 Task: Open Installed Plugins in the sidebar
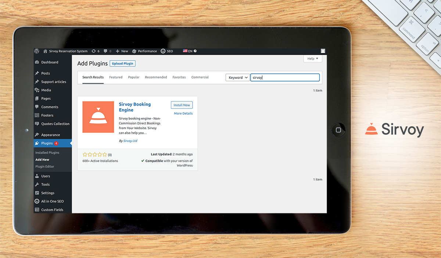pos(47,153)
